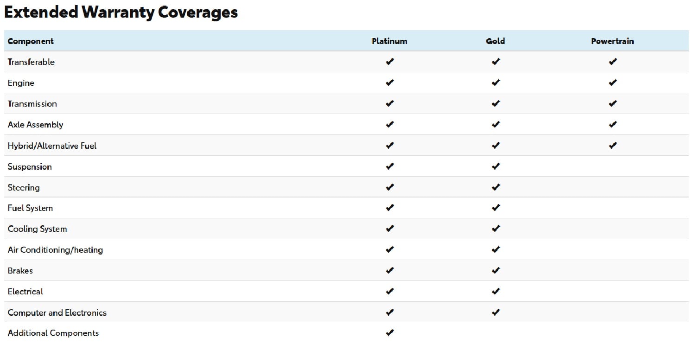This screenshot has height=344, width=693.
Task: Click the Platinum checkmark for Additional Components
Action: pos(389,332)
